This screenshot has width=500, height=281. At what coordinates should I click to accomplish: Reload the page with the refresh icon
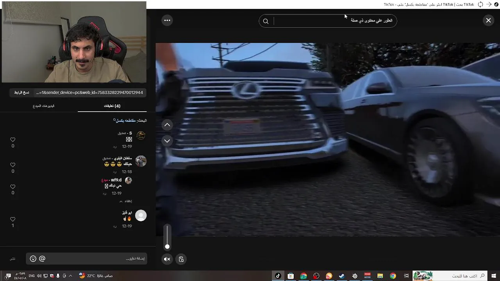pos(480,4)
